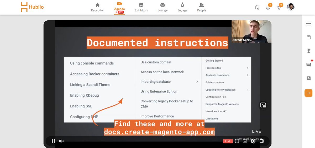Open the notifications bell
The height and width of the screenshot is (148, 315).
tap(268, 7)
